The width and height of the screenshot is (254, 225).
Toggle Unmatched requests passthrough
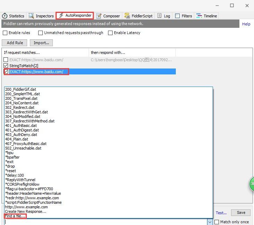(x=40, y=33)
